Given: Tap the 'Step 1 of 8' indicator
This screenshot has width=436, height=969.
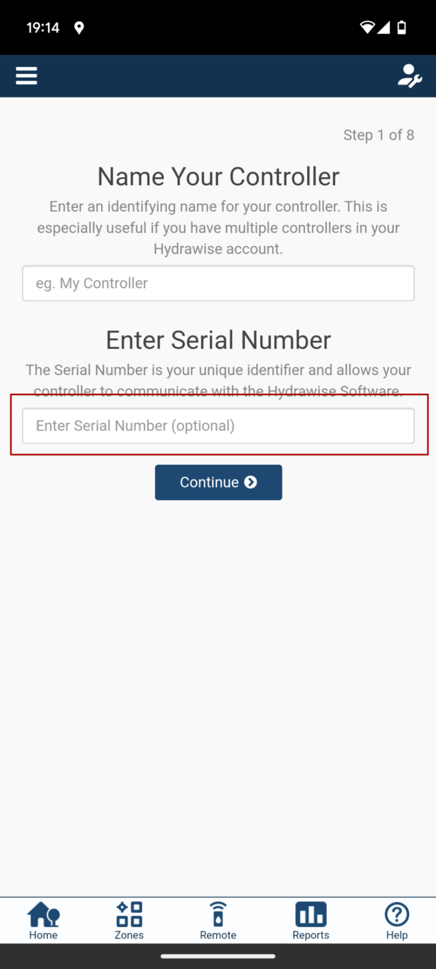Looking at the screenshot, I should [x=378, y=135].
